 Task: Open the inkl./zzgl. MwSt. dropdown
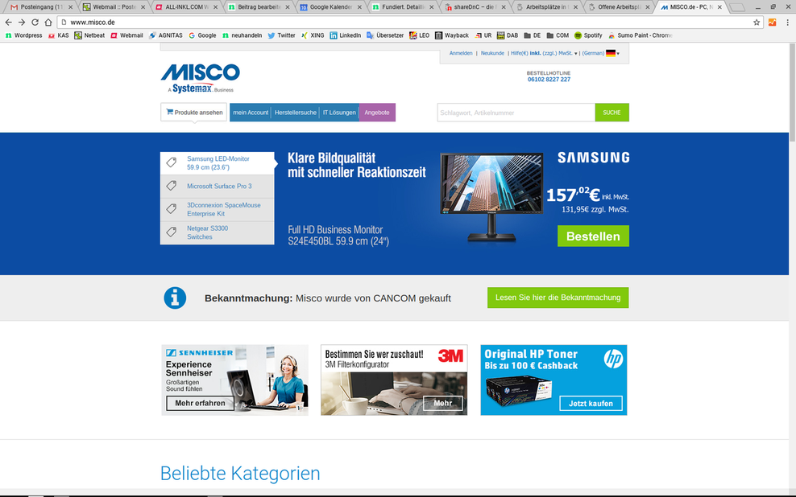(553, 53)
